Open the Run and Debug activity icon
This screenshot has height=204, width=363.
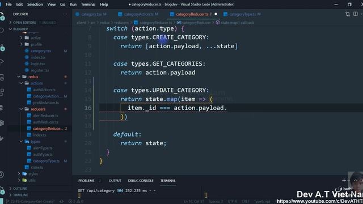[2, 62]
